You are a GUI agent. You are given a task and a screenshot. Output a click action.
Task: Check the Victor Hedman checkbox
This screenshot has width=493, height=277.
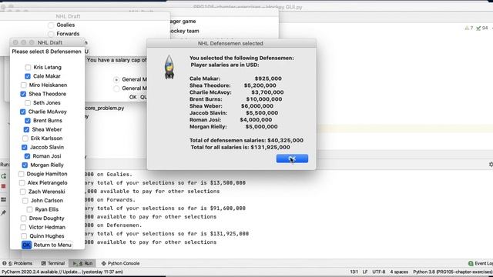point(23,227)
